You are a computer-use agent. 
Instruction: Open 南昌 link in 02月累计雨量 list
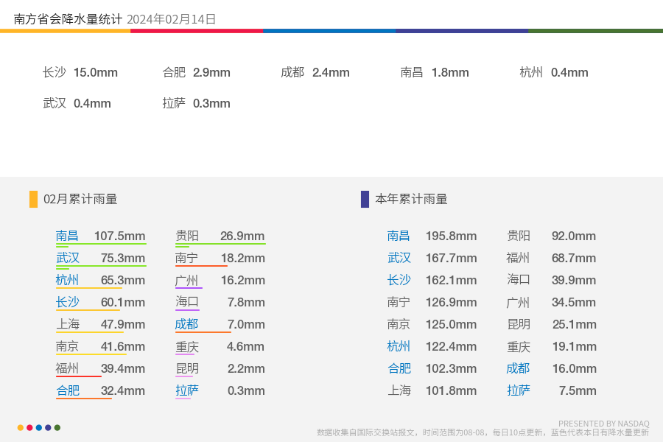click(67, 236)
